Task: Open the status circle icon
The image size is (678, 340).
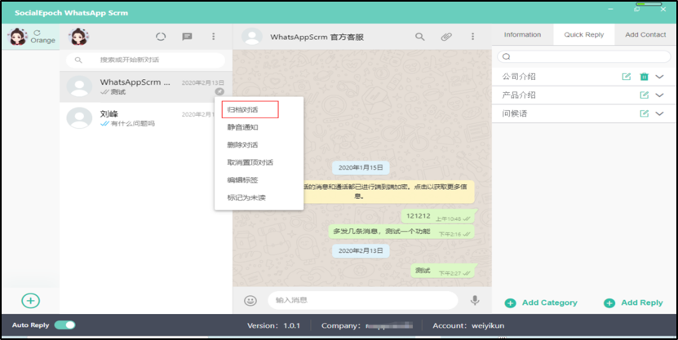Action: click(161, 37)
